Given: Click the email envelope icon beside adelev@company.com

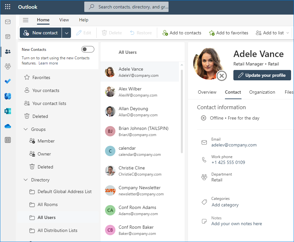Looking at the screenshot, I should (204, 143).
